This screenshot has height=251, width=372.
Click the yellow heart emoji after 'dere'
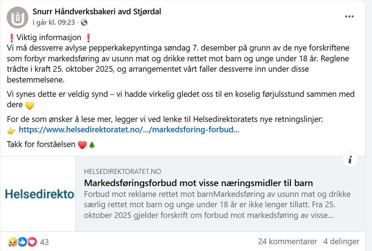(29, 105)
